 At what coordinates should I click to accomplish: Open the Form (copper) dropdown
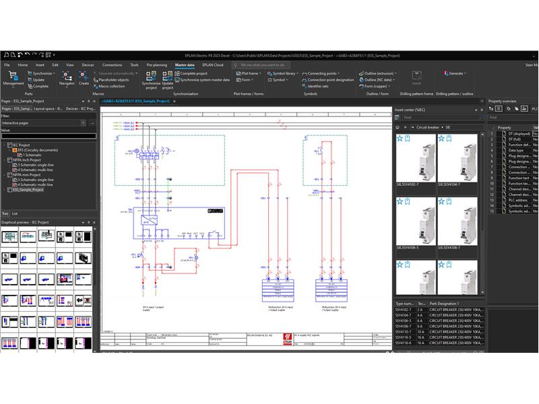pos(375,86)
